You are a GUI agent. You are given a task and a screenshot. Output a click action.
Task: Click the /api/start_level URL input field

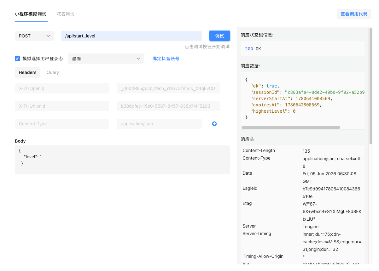coord(131,36)
